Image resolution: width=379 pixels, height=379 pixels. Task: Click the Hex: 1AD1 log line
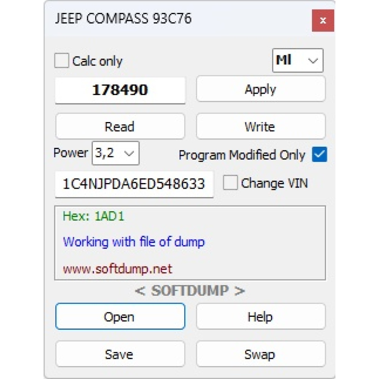click(x=94, y=216)
